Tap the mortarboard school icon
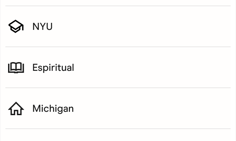 pos(16,27)
